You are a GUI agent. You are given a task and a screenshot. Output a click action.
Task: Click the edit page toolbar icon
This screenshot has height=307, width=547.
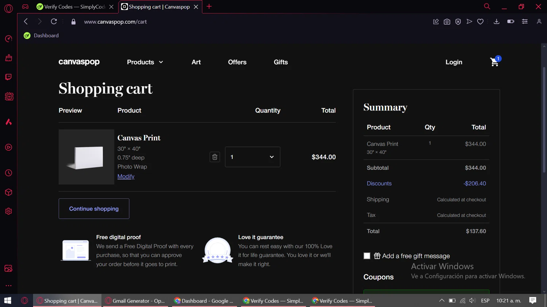[x=436, y=22]
